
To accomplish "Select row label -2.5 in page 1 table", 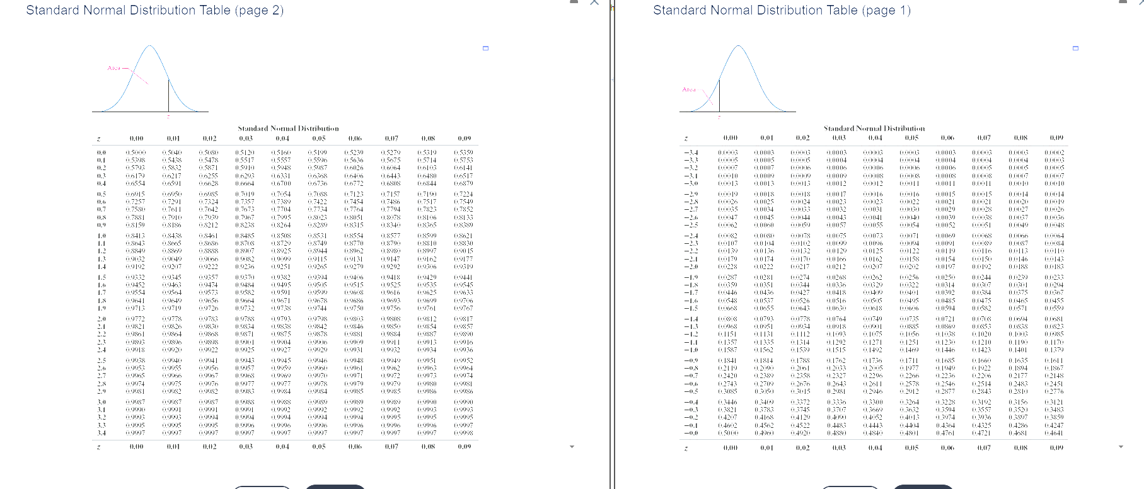I will (690, 225).
